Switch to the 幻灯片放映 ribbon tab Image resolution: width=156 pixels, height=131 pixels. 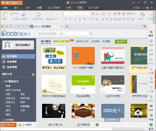(x=54, y=8)
